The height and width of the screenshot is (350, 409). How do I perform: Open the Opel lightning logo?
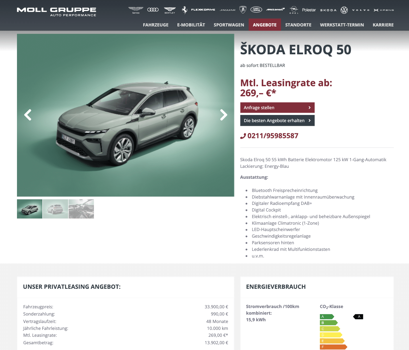[294, 10]
